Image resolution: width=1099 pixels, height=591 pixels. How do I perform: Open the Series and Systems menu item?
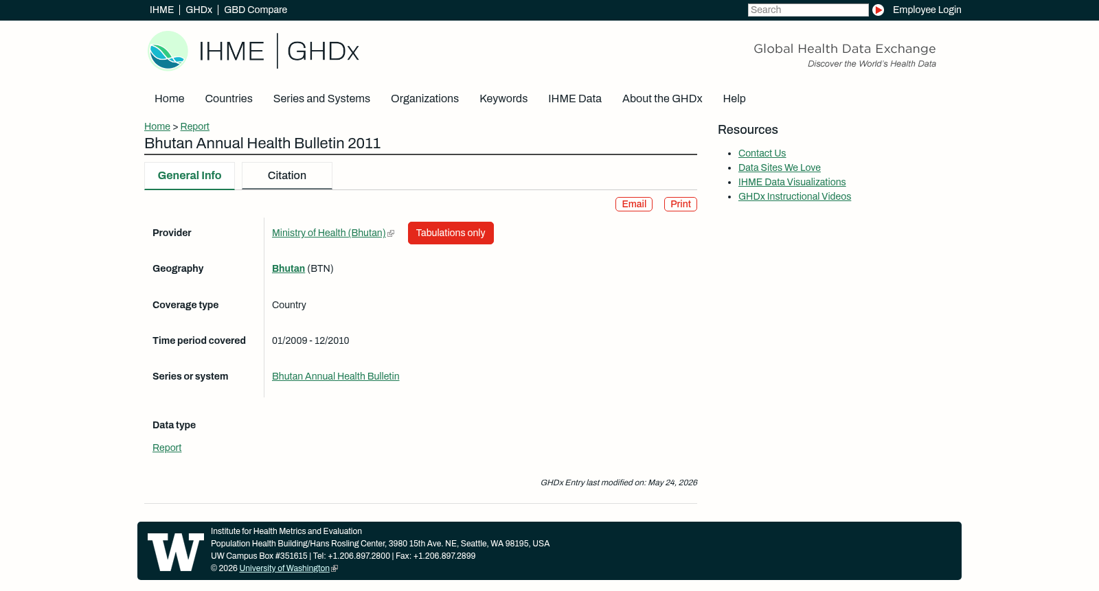321,99
